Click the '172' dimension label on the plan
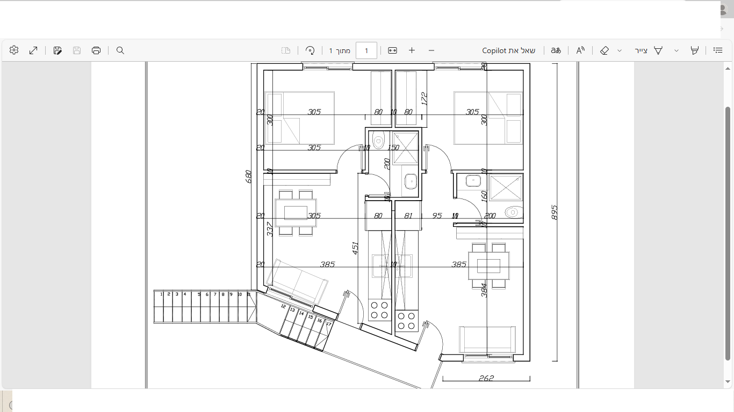 [424, 98]
